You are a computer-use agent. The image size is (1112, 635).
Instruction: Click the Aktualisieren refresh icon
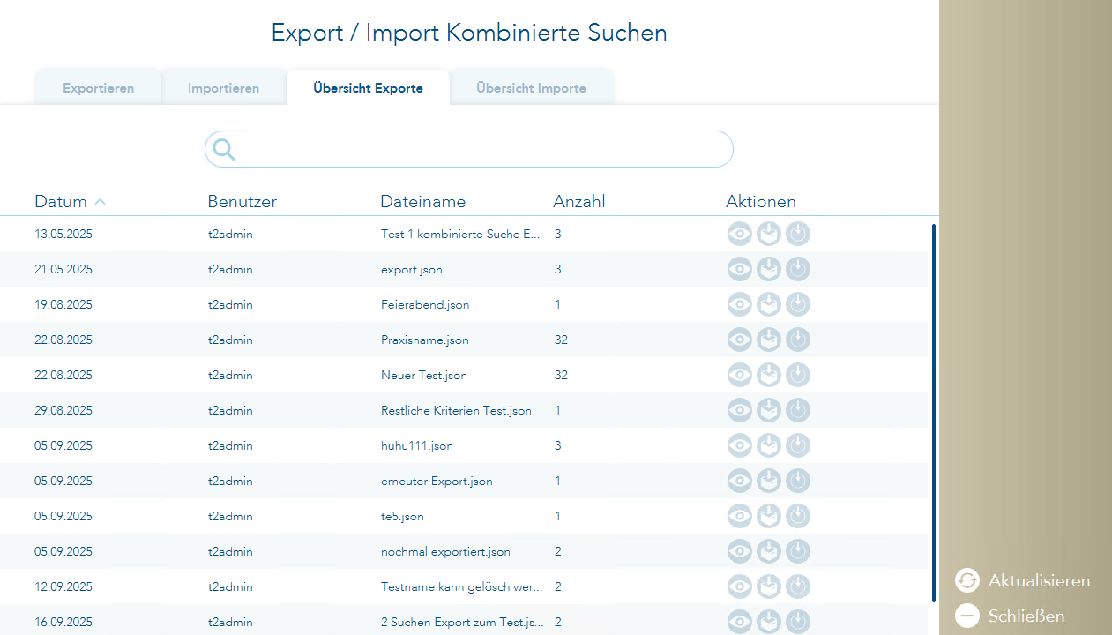click(x=967, y=580)
